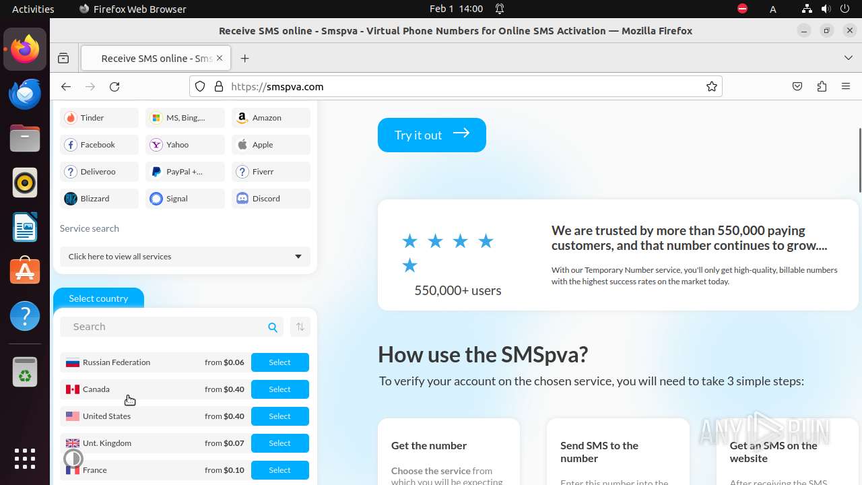Open the Activities overview
Viewport: 862px width, 485px height.
point(33,9)
